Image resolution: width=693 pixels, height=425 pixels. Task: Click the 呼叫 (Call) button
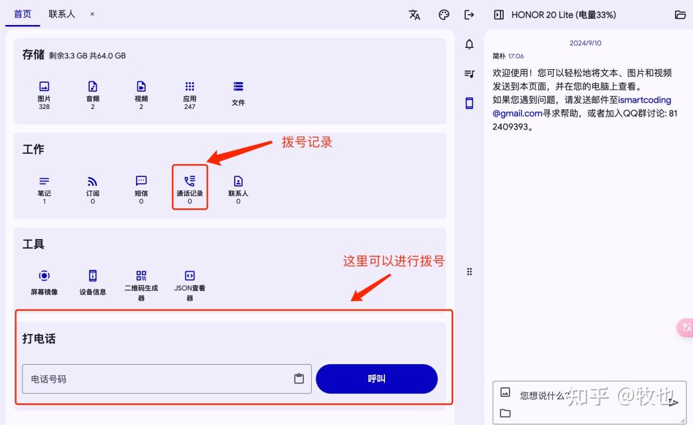click(377, 379)
